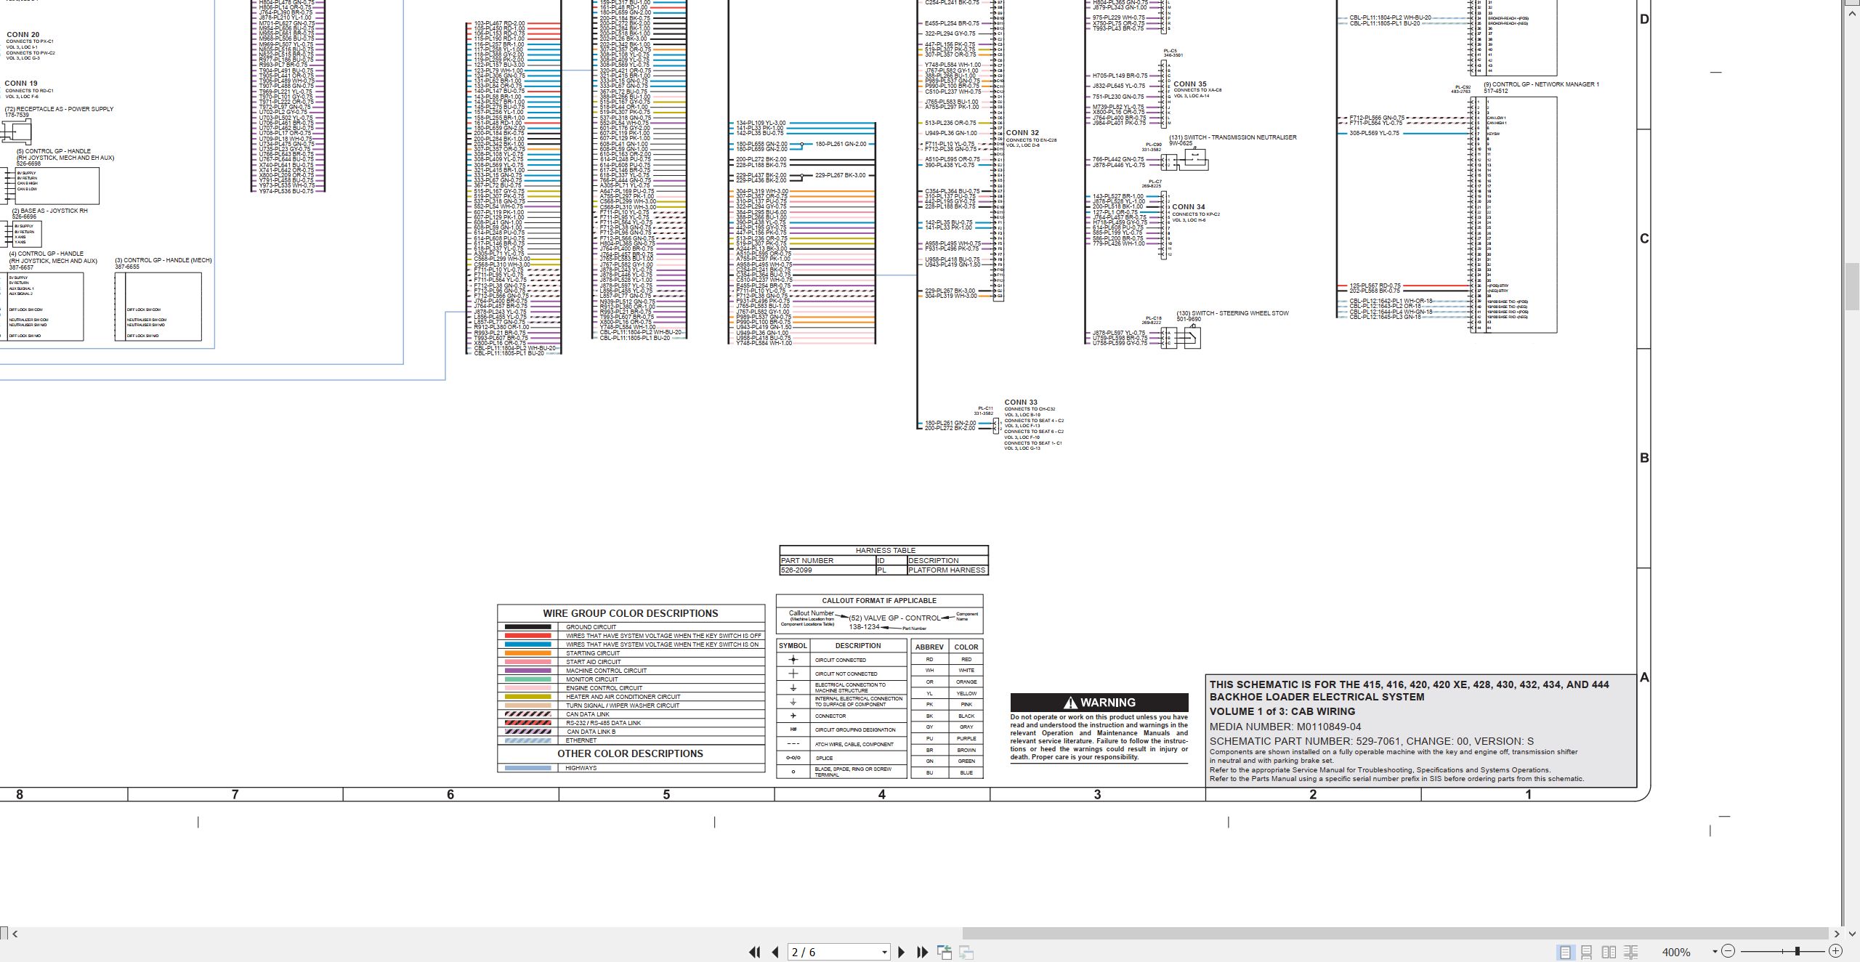
Task: Switch to facing continuous view
Action: click(x=1631, y=952)
